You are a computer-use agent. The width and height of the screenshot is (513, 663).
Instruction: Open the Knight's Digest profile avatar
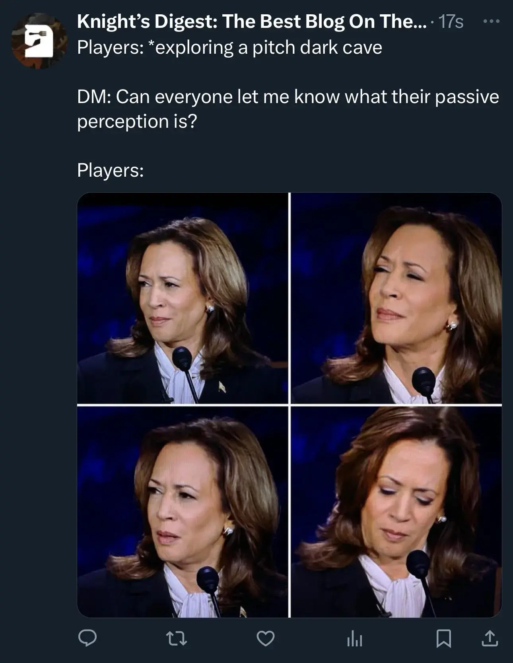point(39,41)
